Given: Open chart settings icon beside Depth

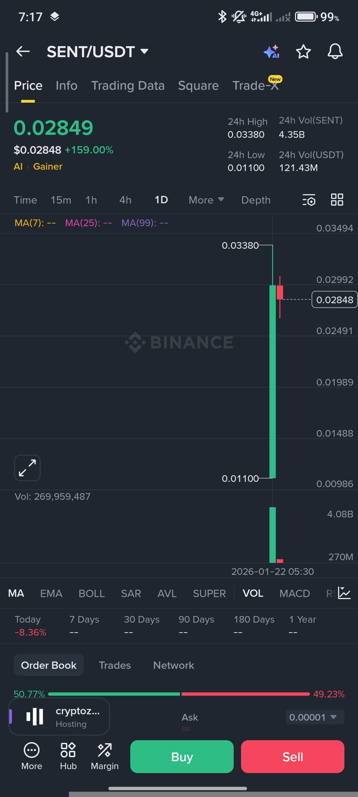Looking at the screenshot, I should 309,200.
